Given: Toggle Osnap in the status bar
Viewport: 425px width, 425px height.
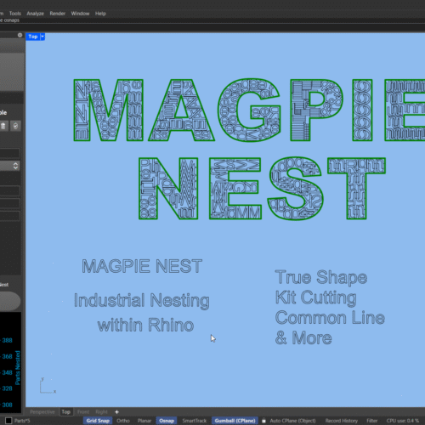Looking at the screenshot, I should click(167, 421).
